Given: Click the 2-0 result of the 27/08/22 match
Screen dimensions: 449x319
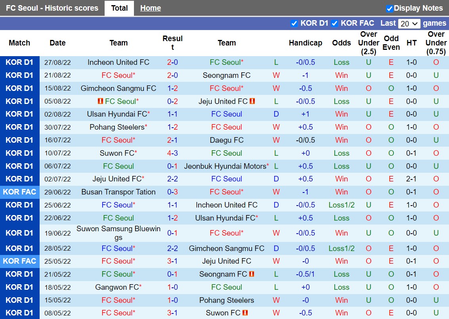Looking at the screenshot, I should click(x=172, y=62).
